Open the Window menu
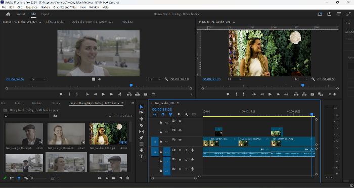The image size is (354, 188). [94, 7]
